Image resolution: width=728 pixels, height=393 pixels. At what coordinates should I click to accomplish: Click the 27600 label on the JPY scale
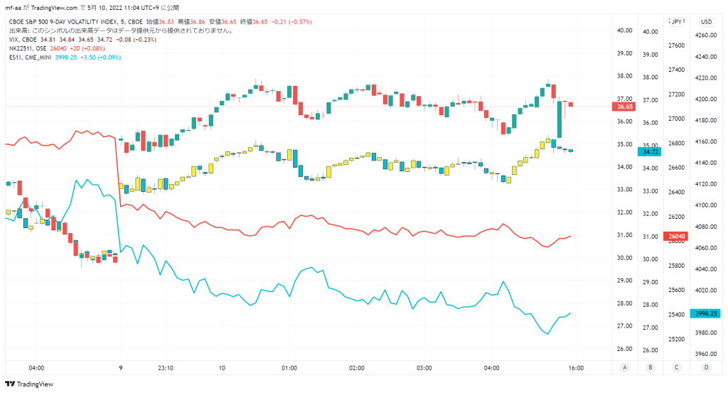[677, 45]
